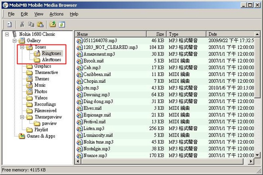Click the Free memory status bar text
This screenshot has width=263, height=175.
pos(24,170)
